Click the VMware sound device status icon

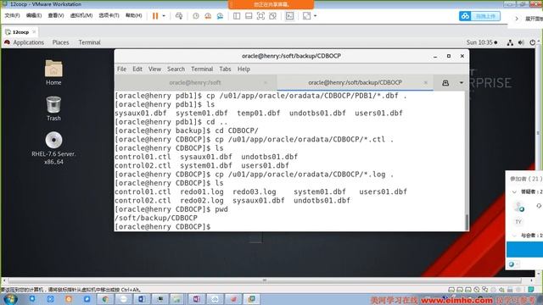tap(501, 290)
